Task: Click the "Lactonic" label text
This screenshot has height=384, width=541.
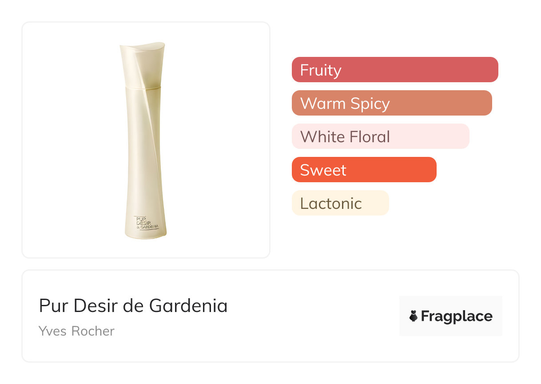Action: (x=331, y=204)
